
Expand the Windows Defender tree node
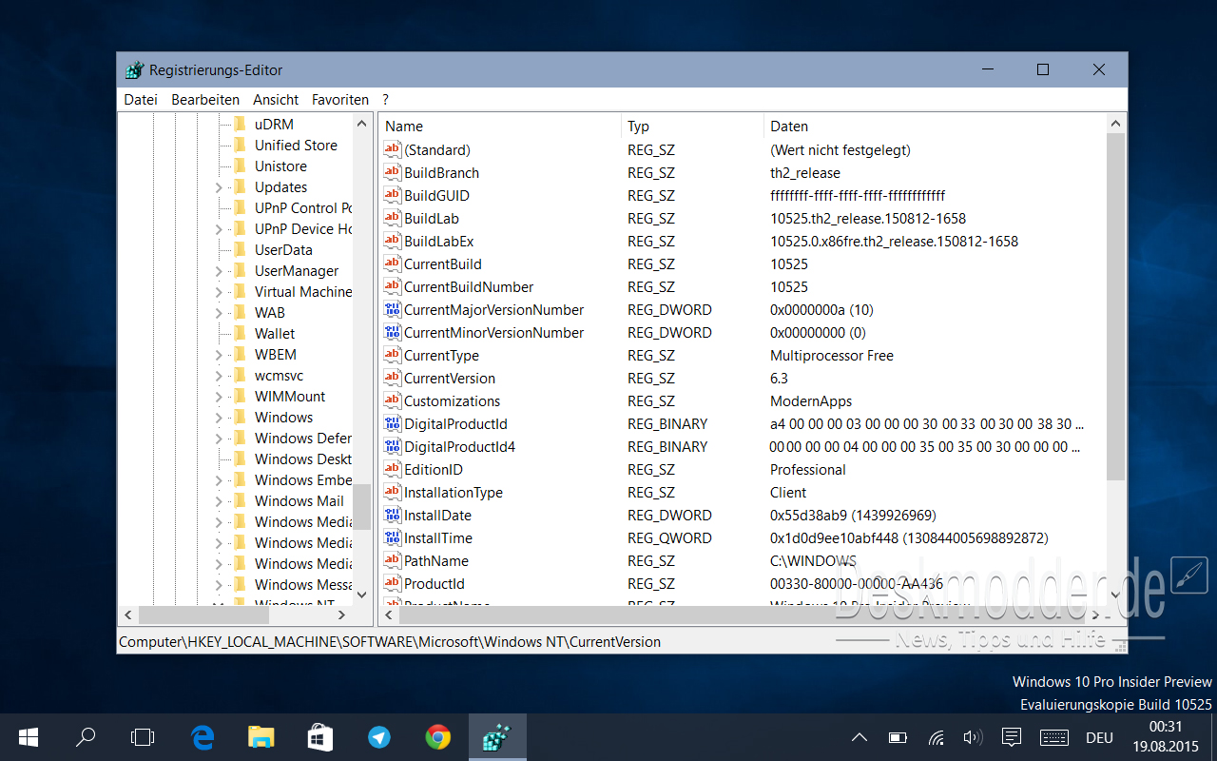219,439
